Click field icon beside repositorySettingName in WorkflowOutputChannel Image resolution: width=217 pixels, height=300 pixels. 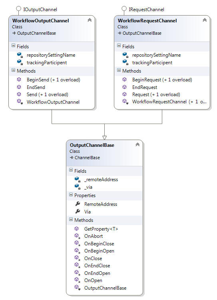point(20,55)
